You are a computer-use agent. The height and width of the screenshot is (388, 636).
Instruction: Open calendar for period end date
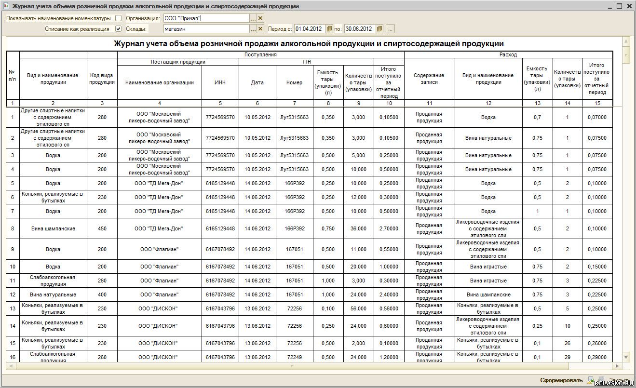pos(379,29)
